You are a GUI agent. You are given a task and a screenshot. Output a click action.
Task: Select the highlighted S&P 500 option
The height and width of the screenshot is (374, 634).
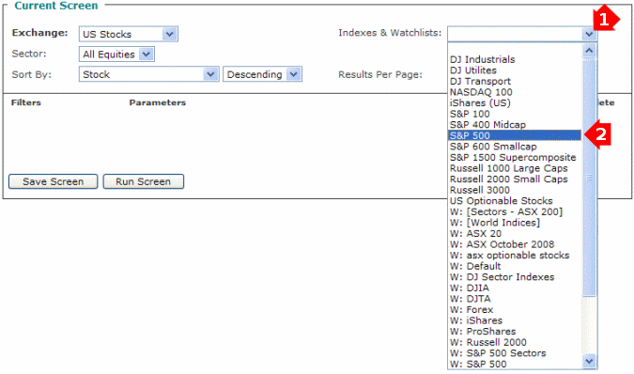pyautogui.click(x=515, y=135)
